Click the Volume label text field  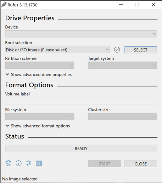pyautogui.click(x=81, y=101)
